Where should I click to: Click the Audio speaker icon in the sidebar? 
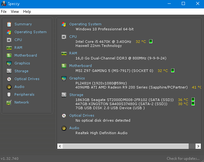[x=9, y=87]
